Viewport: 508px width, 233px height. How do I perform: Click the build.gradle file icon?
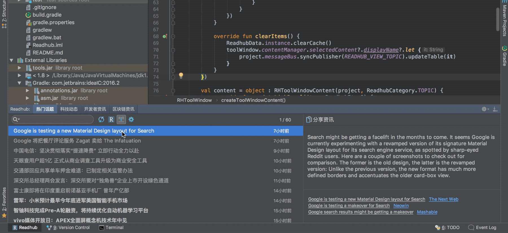pos(28,15)
